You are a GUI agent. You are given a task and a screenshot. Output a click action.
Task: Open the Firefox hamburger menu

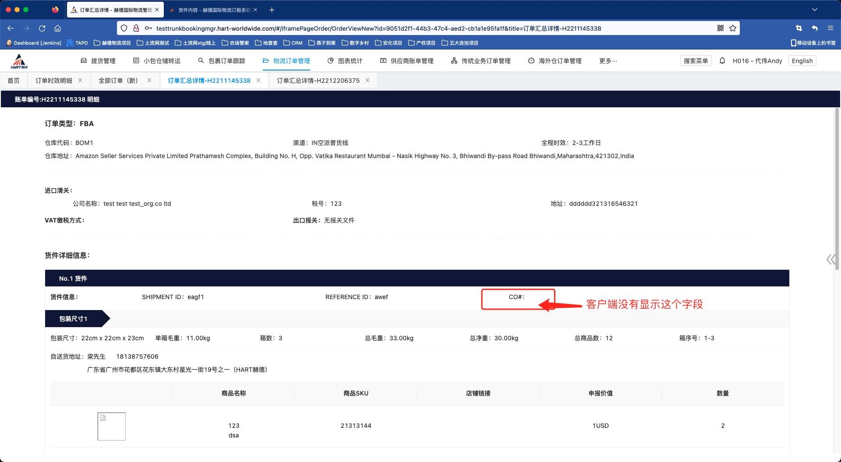(830, 28)
